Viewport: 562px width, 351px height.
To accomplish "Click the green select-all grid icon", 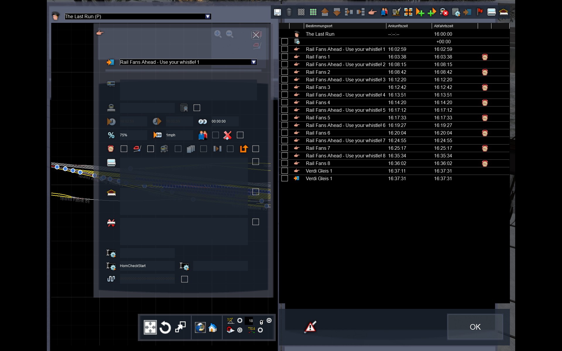I will [313, 12].
